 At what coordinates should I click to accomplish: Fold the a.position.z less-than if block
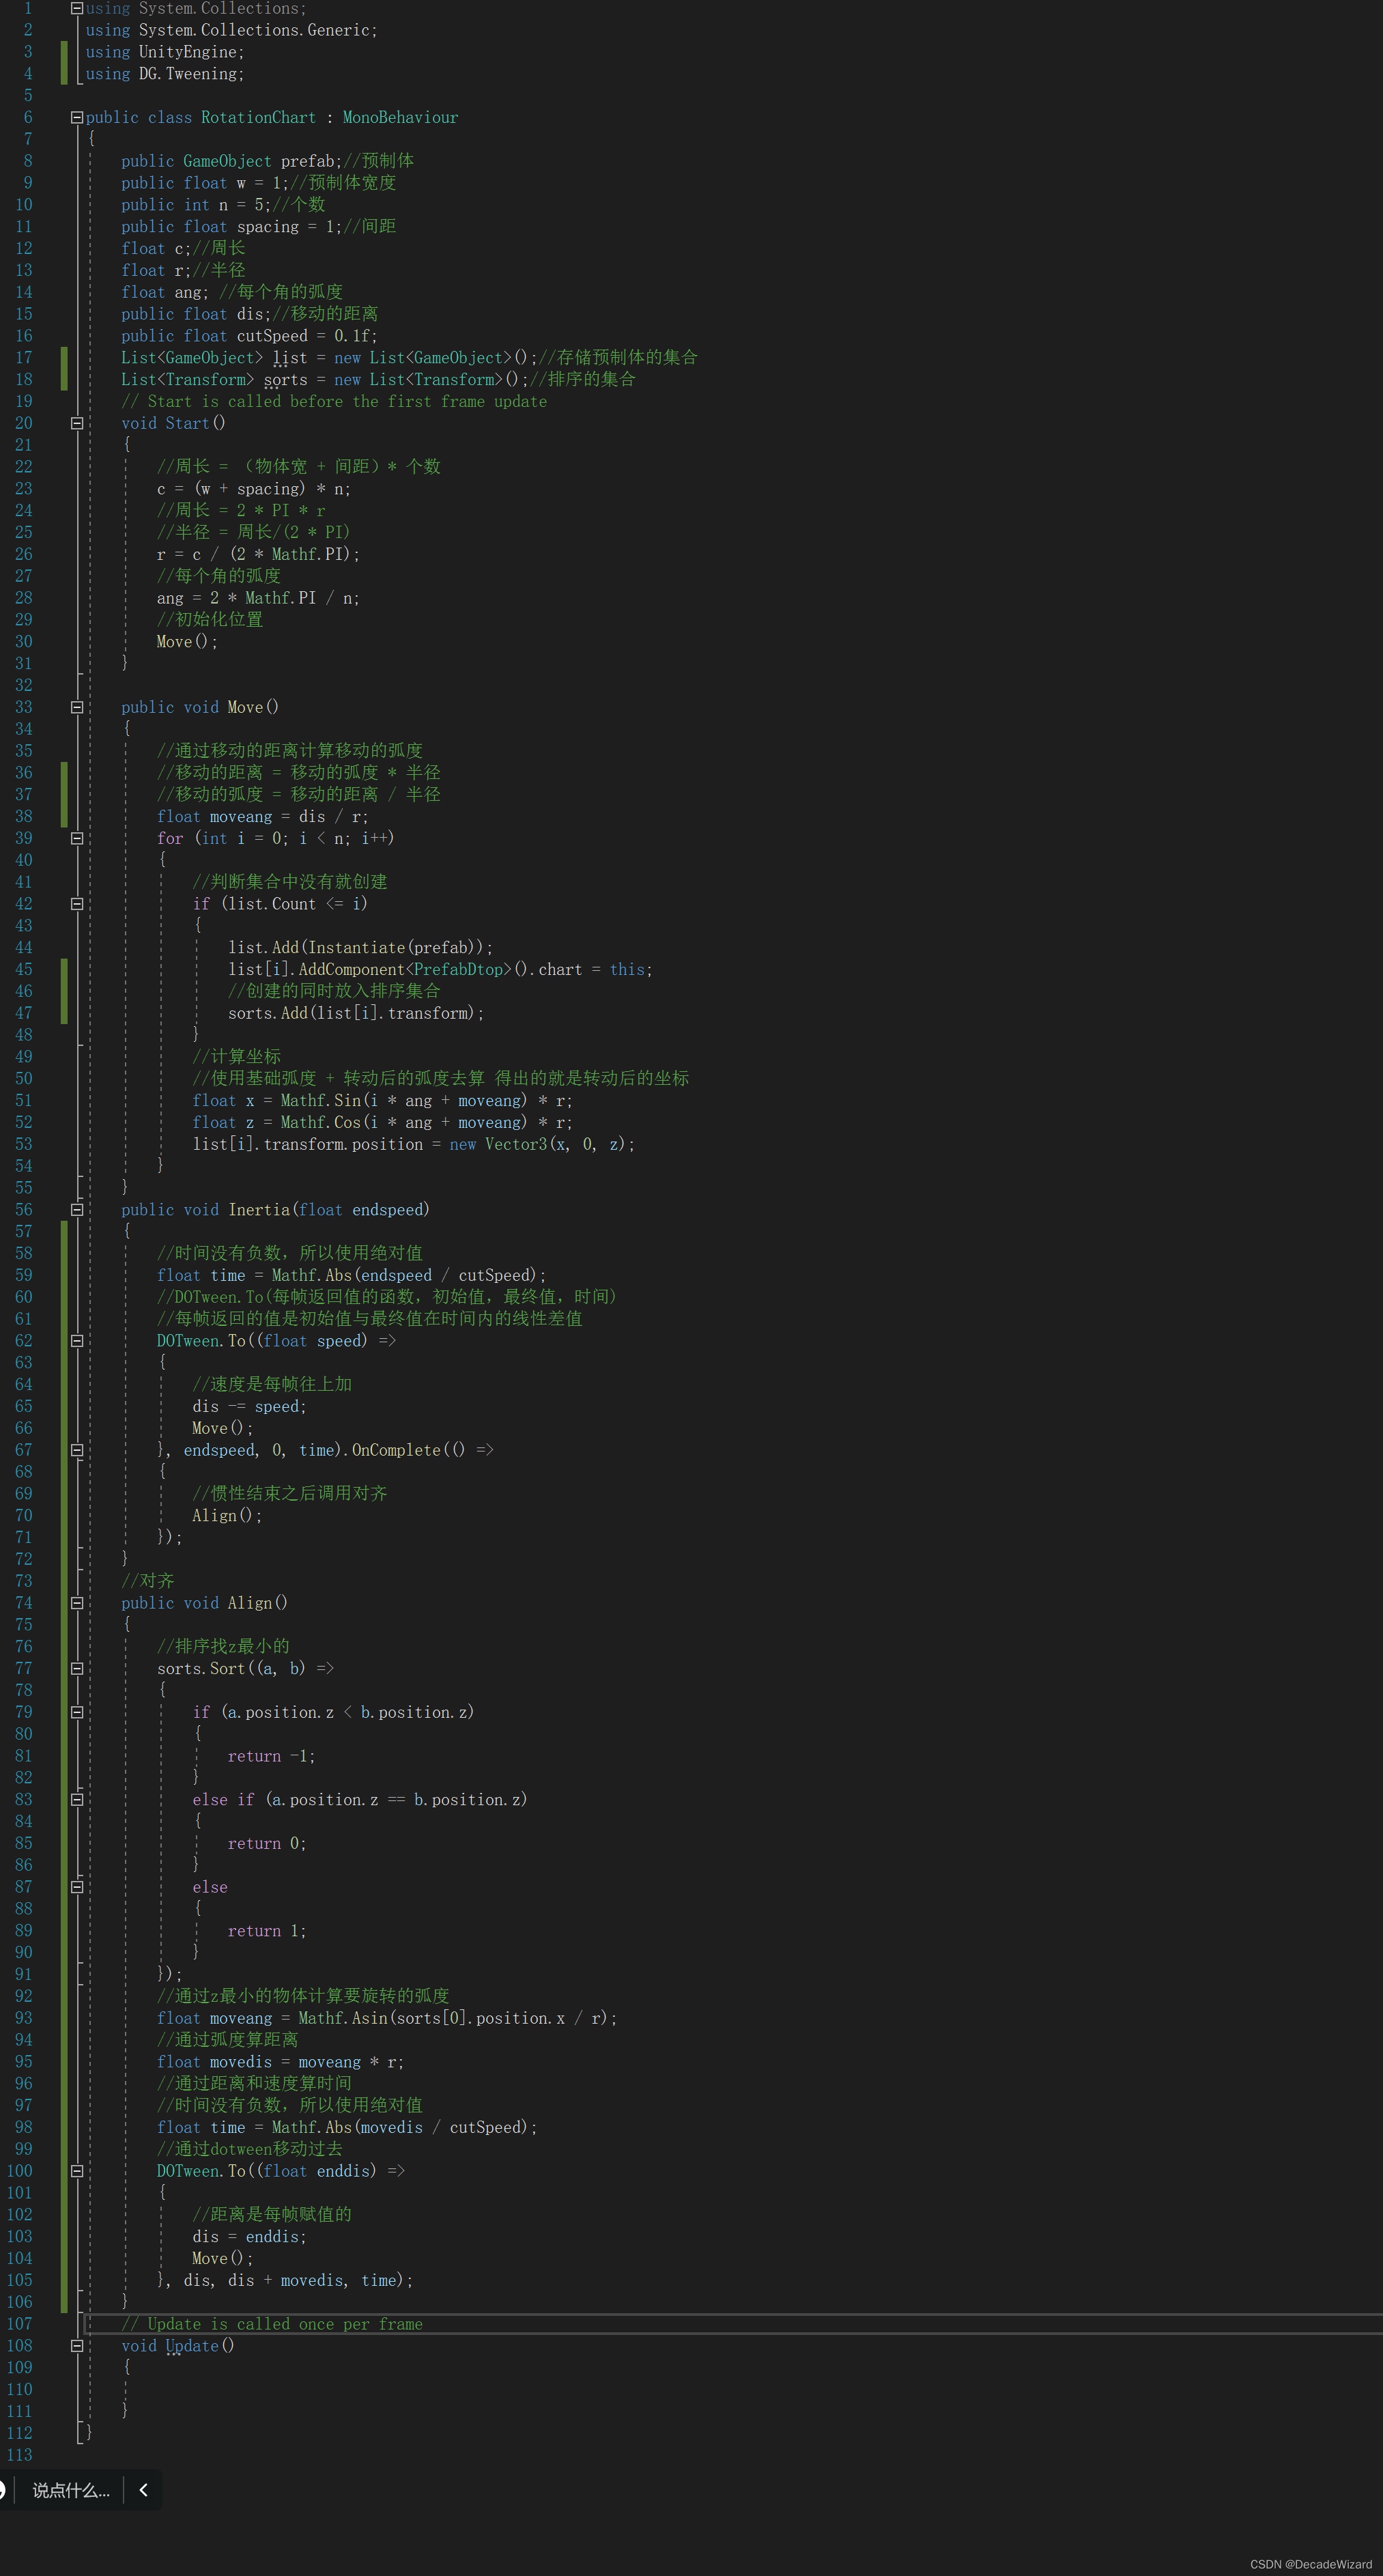(x=77, y=1712)
